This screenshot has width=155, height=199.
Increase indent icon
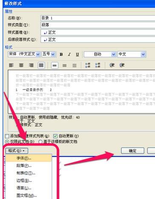point(122,65)
